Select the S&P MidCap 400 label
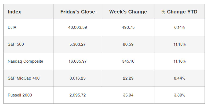Image resolution: width=207 pixels, height=107 pixels. pos(24,78)
